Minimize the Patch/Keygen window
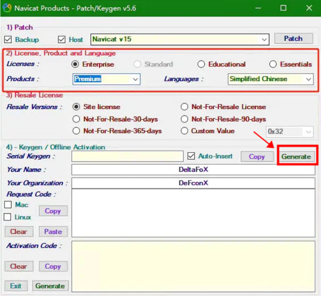 (x=258, y=8)
